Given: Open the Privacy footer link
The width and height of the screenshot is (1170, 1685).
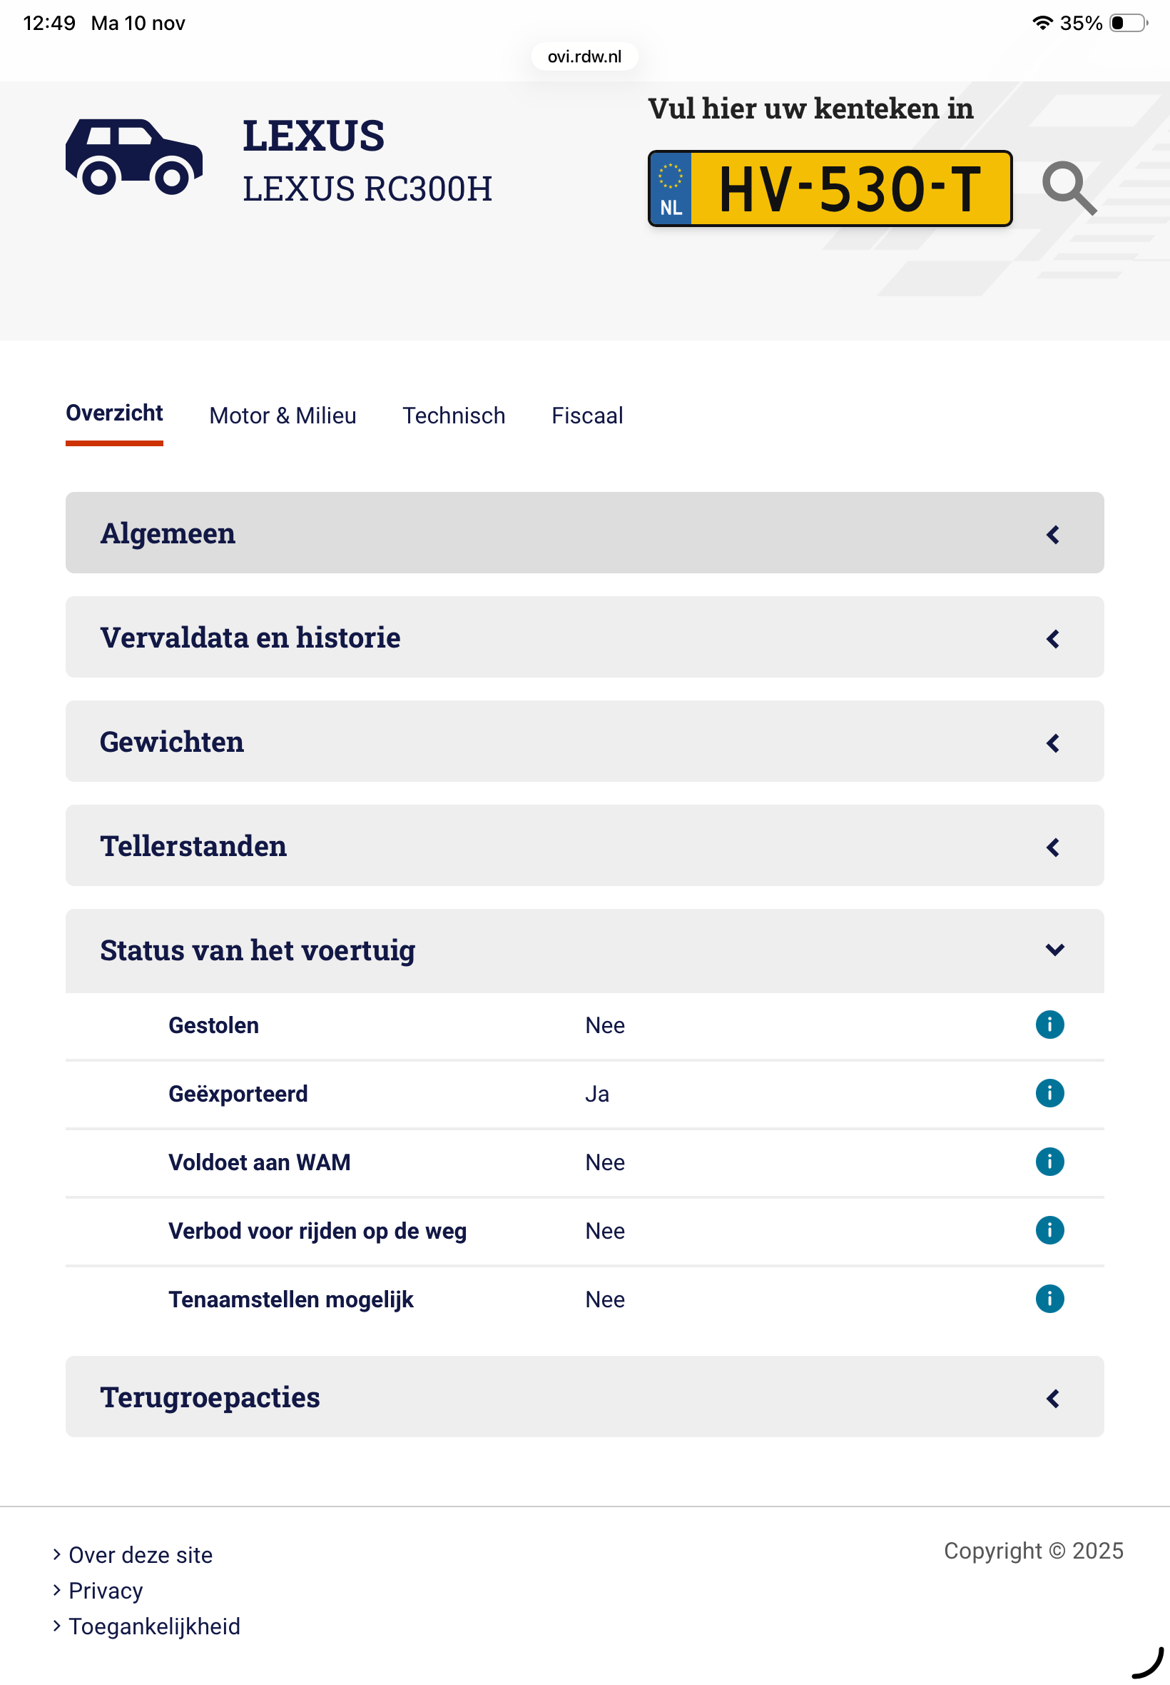Looking at the screenshot, I should (106, 1590).
